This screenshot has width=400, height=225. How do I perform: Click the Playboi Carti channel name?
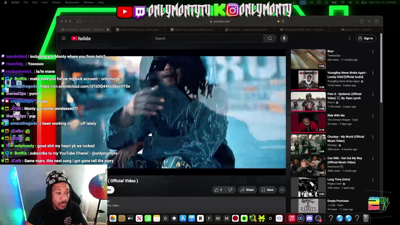334,184
